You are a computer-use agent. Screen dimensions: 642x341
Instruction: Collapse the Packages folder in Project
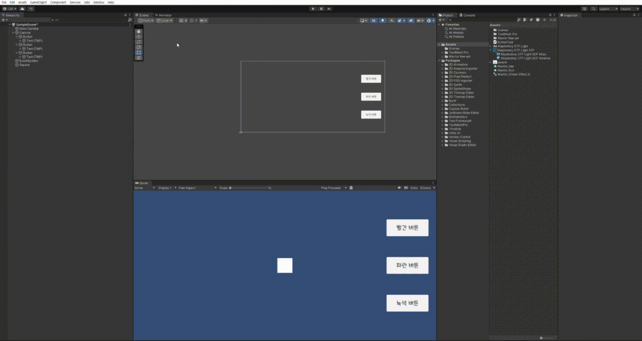coord(439,61)
